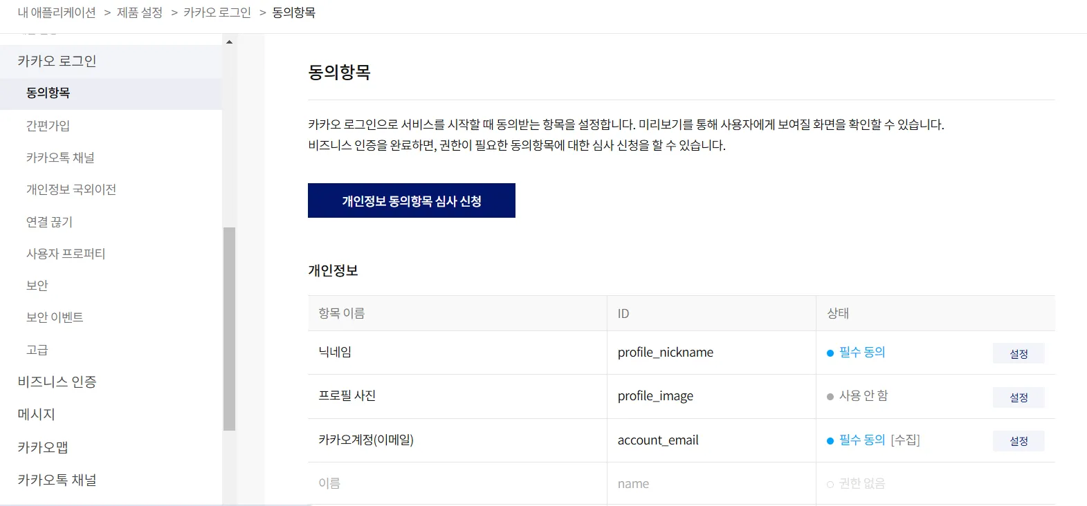Click 설정 button for 프로필 사진 row
The height and width of the screenshot is (506, 1087).
[x=1019, y=397]
